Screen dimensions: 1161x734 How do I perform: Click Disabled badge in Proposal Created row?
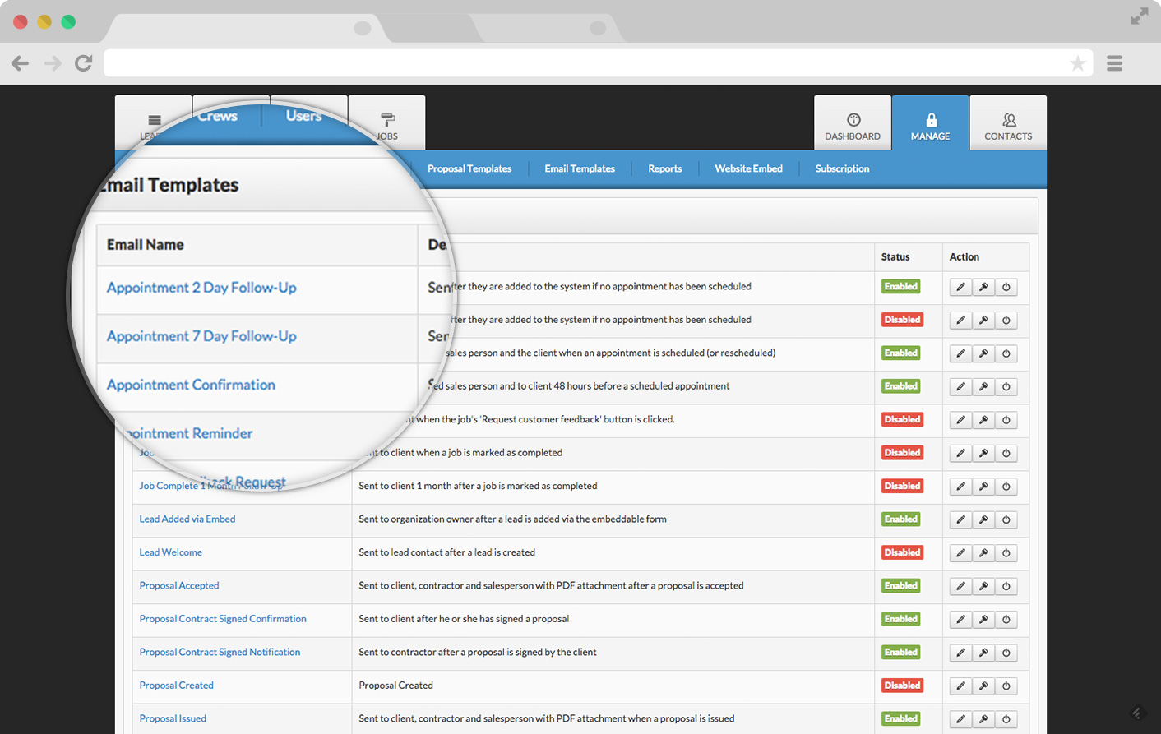902,686
